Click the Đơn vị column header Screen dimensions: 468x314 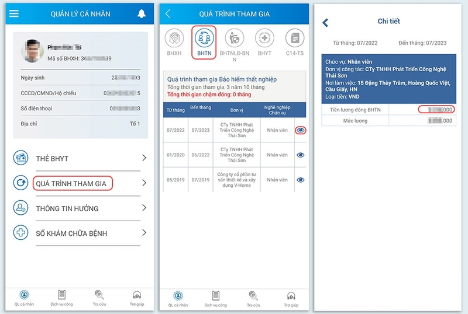click(237, 110)
